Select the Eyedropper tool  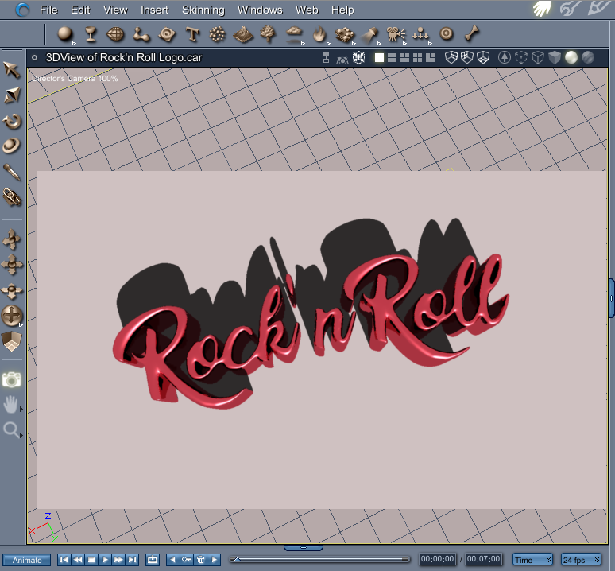point(12,172)
